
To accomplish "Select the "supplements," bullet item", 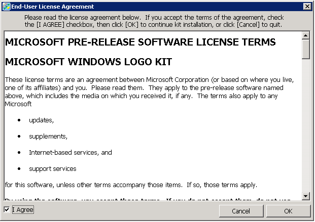I will (x=48, y=137).
